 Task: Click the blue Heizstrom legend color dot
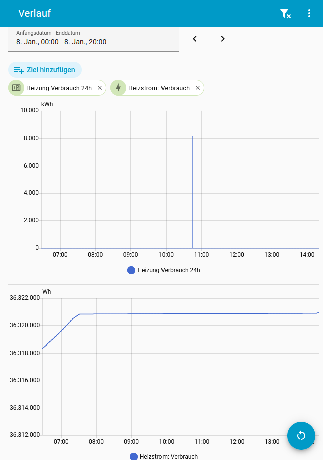[134, 456]
